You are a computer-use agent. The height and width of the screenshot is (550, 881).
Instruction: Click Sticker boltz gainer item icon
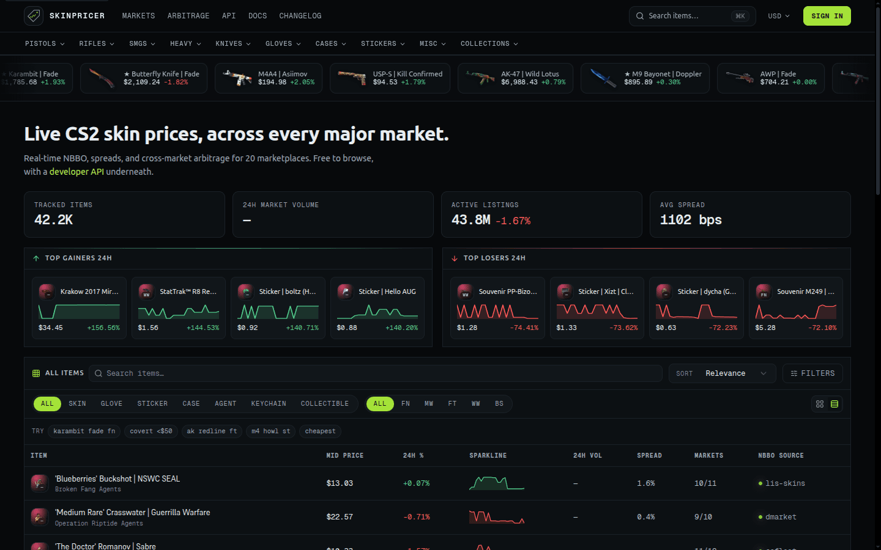pyautogui.click(x=246, y=291)
